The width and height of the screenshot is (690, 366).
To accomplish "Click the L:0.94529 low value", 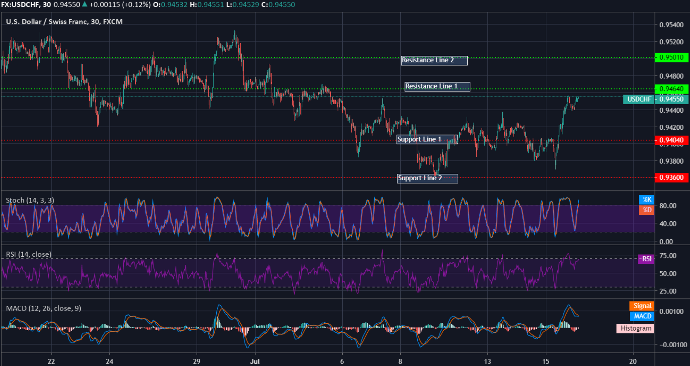I will (242, 5).
